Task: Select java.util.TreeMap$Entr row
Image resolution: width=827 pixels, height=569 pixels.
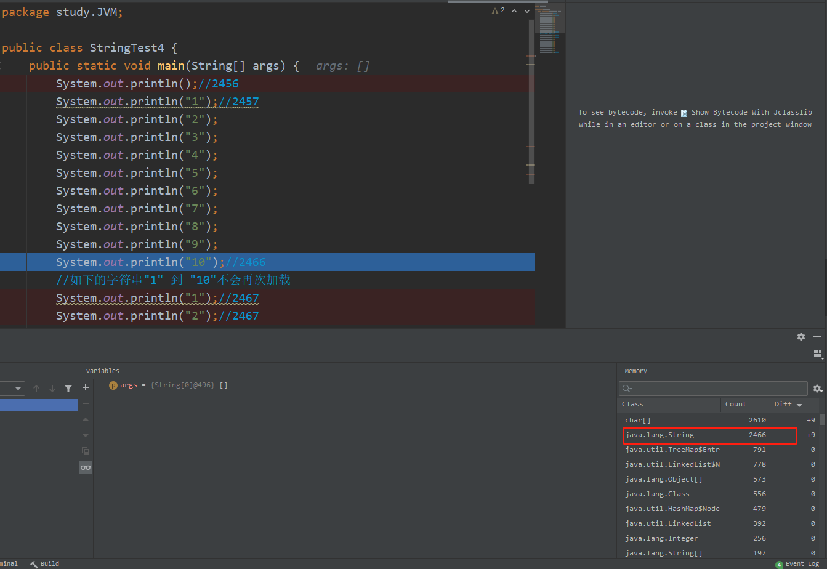Action: click(718, 450)
